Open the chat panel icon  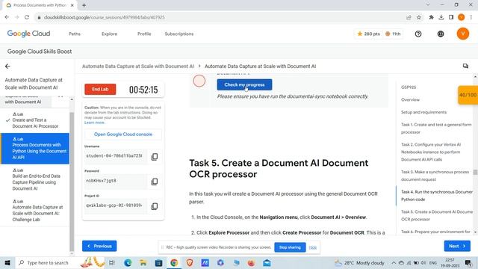[x=465, y=66]
